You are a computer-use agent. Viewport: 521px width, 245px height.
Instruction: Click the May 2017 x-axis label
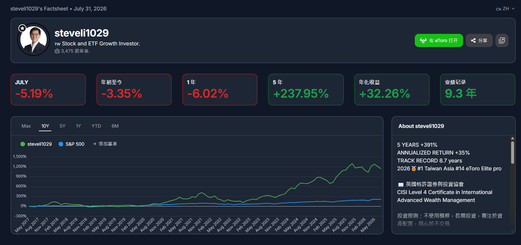tap(22, 225)
